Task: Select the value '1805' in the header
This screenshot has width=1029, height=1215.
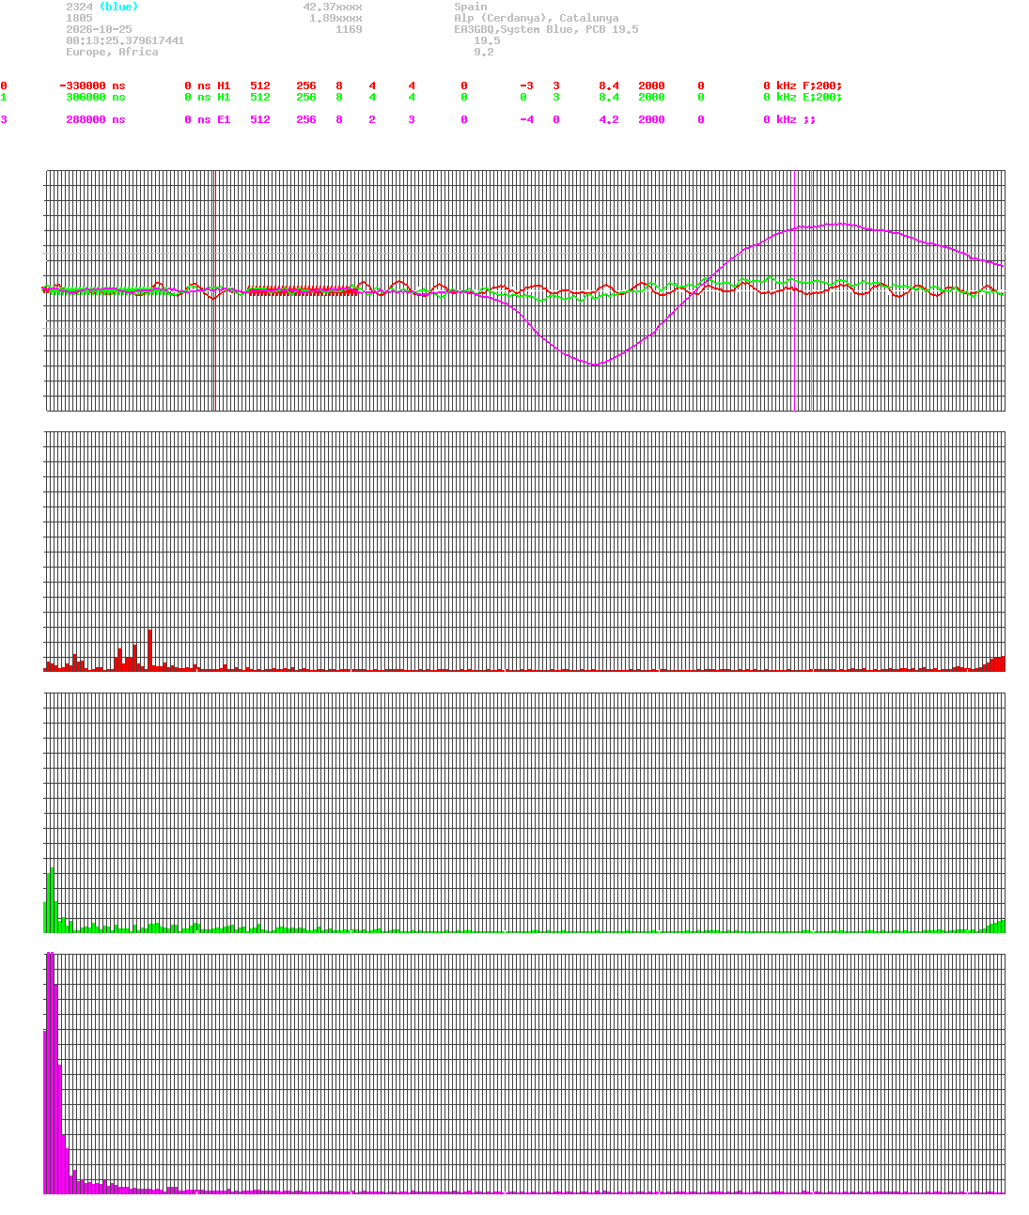Action: click(79, 18)
